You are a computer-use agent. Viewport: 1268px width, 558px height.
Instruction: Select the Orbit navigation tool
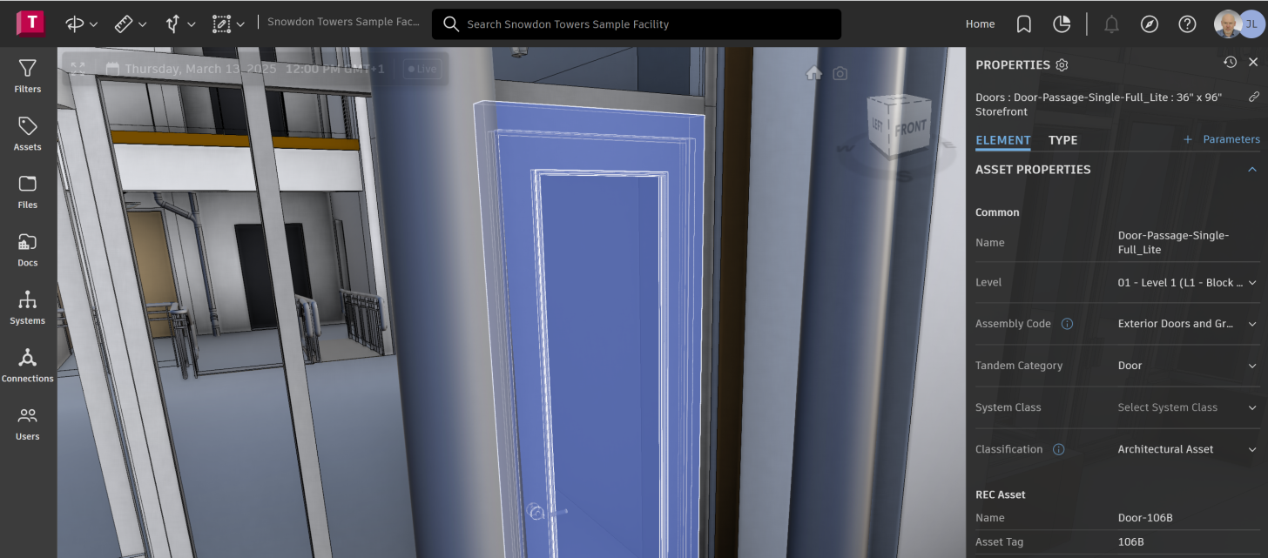click(x=74, y=24)
